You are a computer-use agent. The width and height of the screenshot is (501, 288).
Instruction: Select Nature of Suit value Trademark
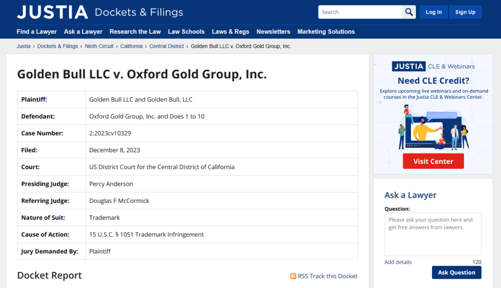(105, 218)
